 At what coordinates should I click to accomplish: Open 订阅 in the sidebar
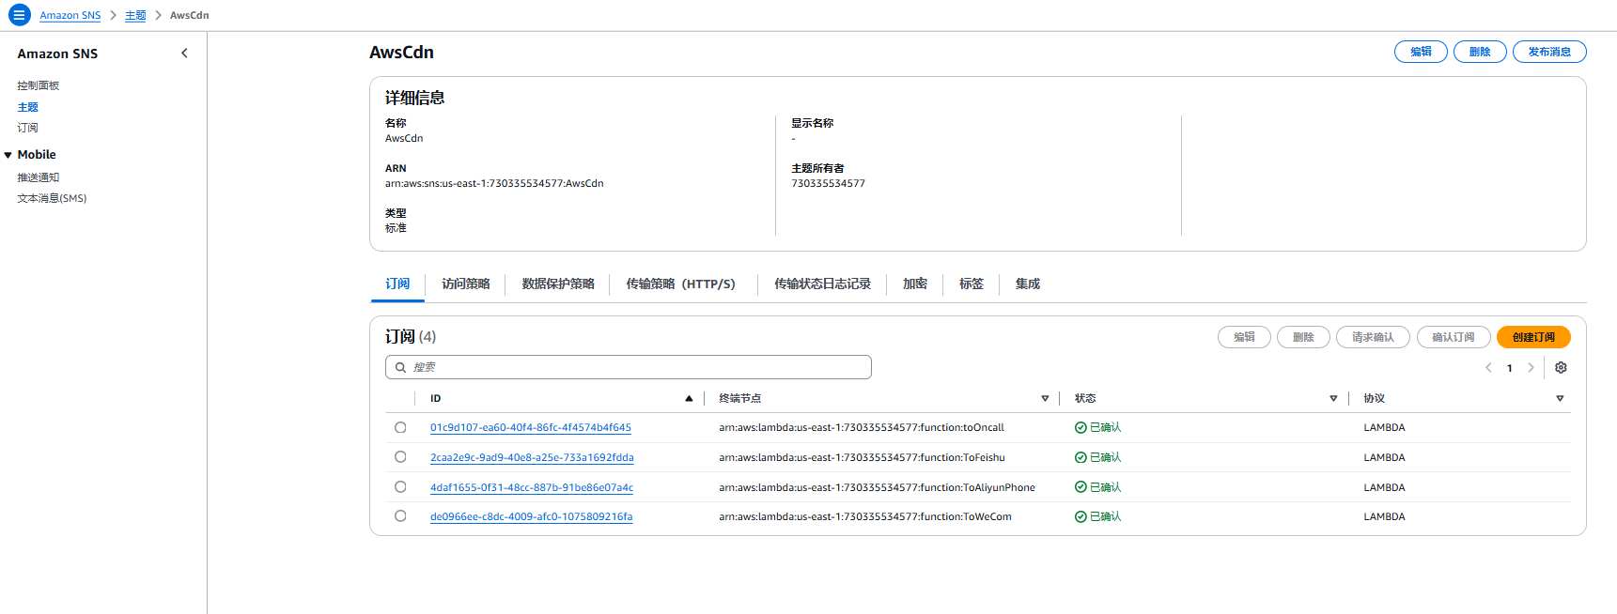coord(28,128)
